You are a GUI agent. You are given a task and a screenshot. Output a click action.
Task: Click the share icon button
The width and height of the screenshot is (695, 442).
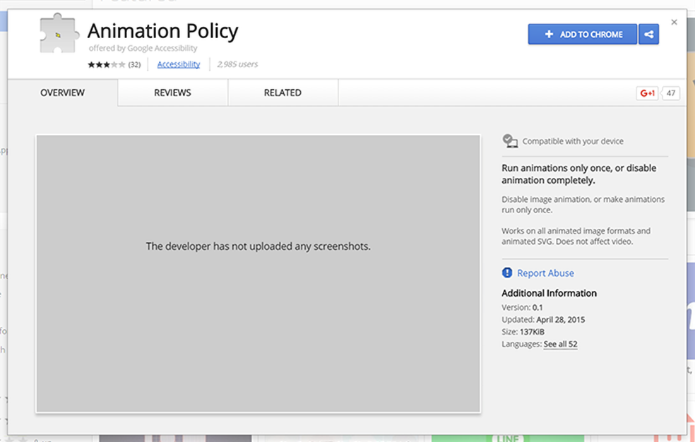click(648, 35)
